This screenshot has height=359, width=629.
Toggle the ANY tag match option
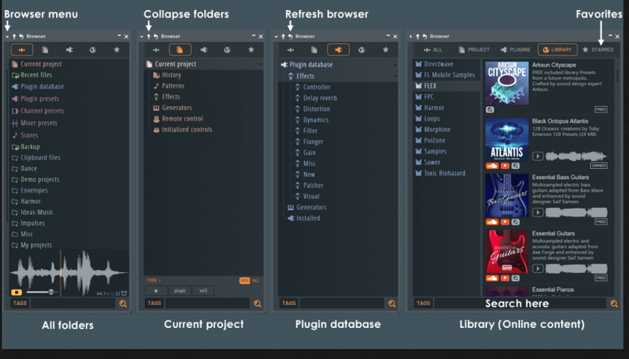coord(244,280)
